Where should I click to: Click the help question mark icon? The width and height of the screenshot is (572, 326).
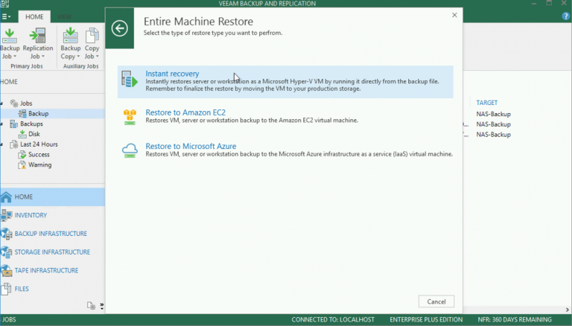566,16
